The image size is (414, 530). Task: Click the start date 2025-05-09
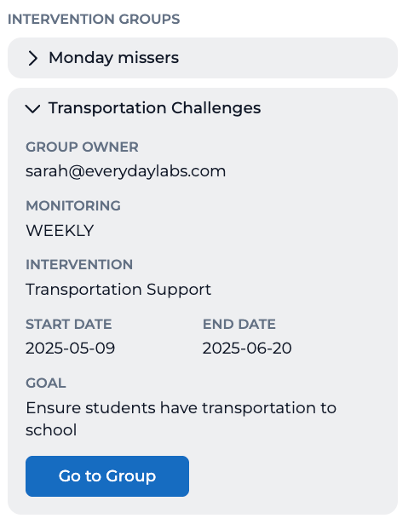71,349
